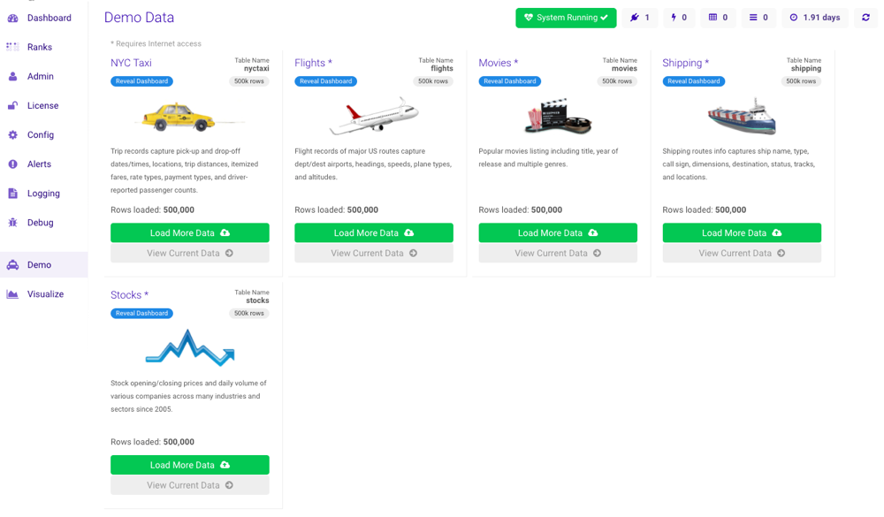Open the Alerts page
The image size is (884, 517).
tap(39, 163)
